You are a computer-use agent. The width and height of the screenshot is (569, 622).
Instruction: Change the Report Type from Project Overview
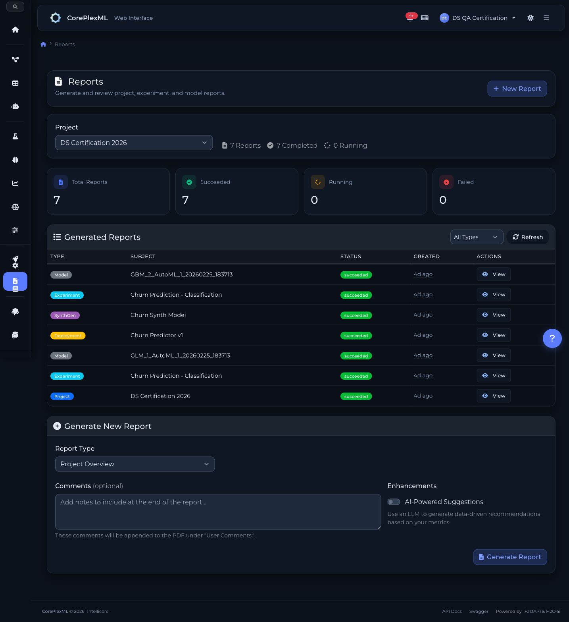coord(135,464)
